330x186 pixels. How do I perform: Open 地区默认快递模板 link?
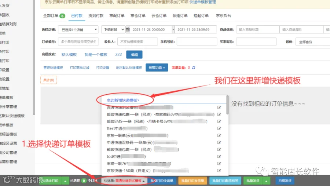tap(129, 68)
